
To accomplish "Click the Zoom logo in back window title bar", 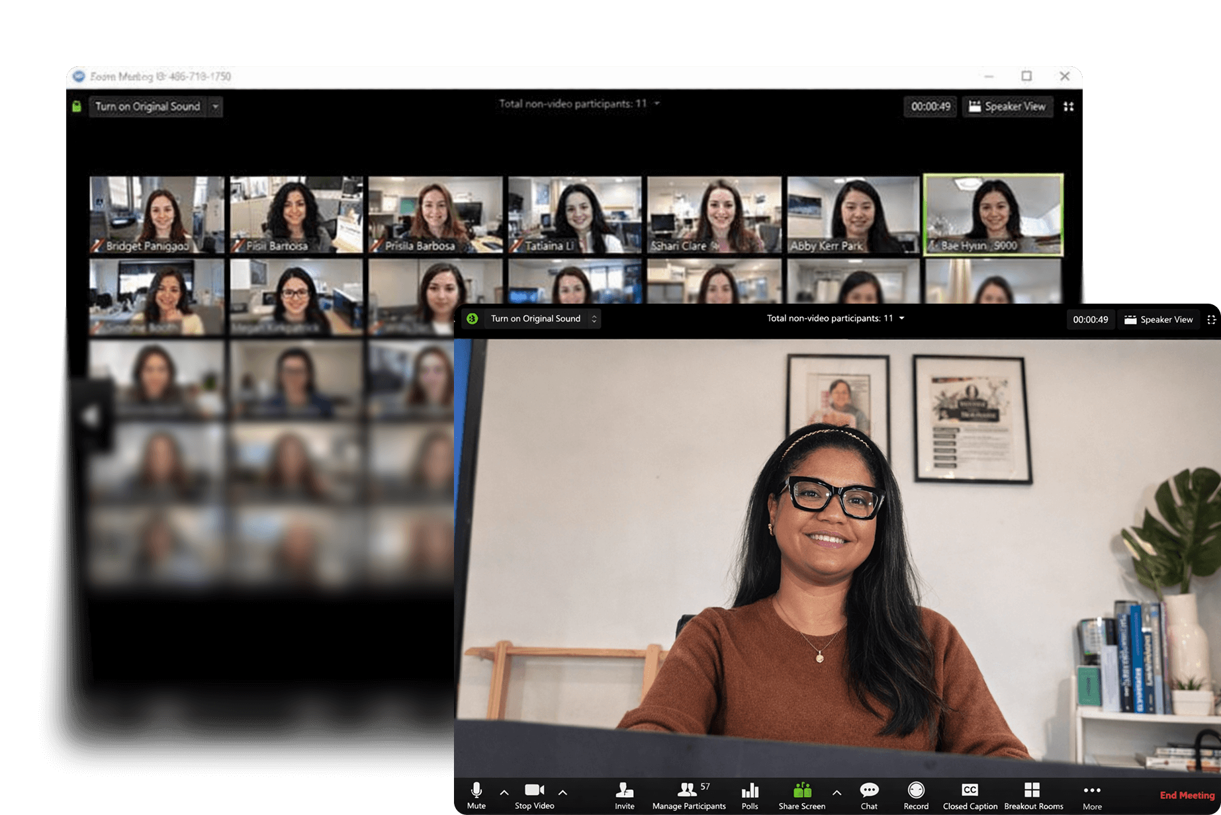I will pyautogui.click(x=79, y=76).
